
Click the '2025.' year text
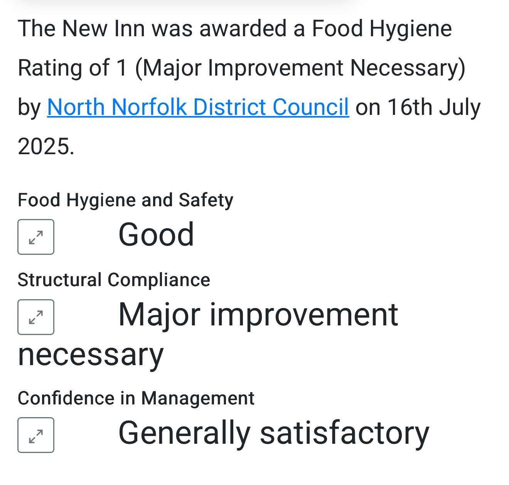46,147
